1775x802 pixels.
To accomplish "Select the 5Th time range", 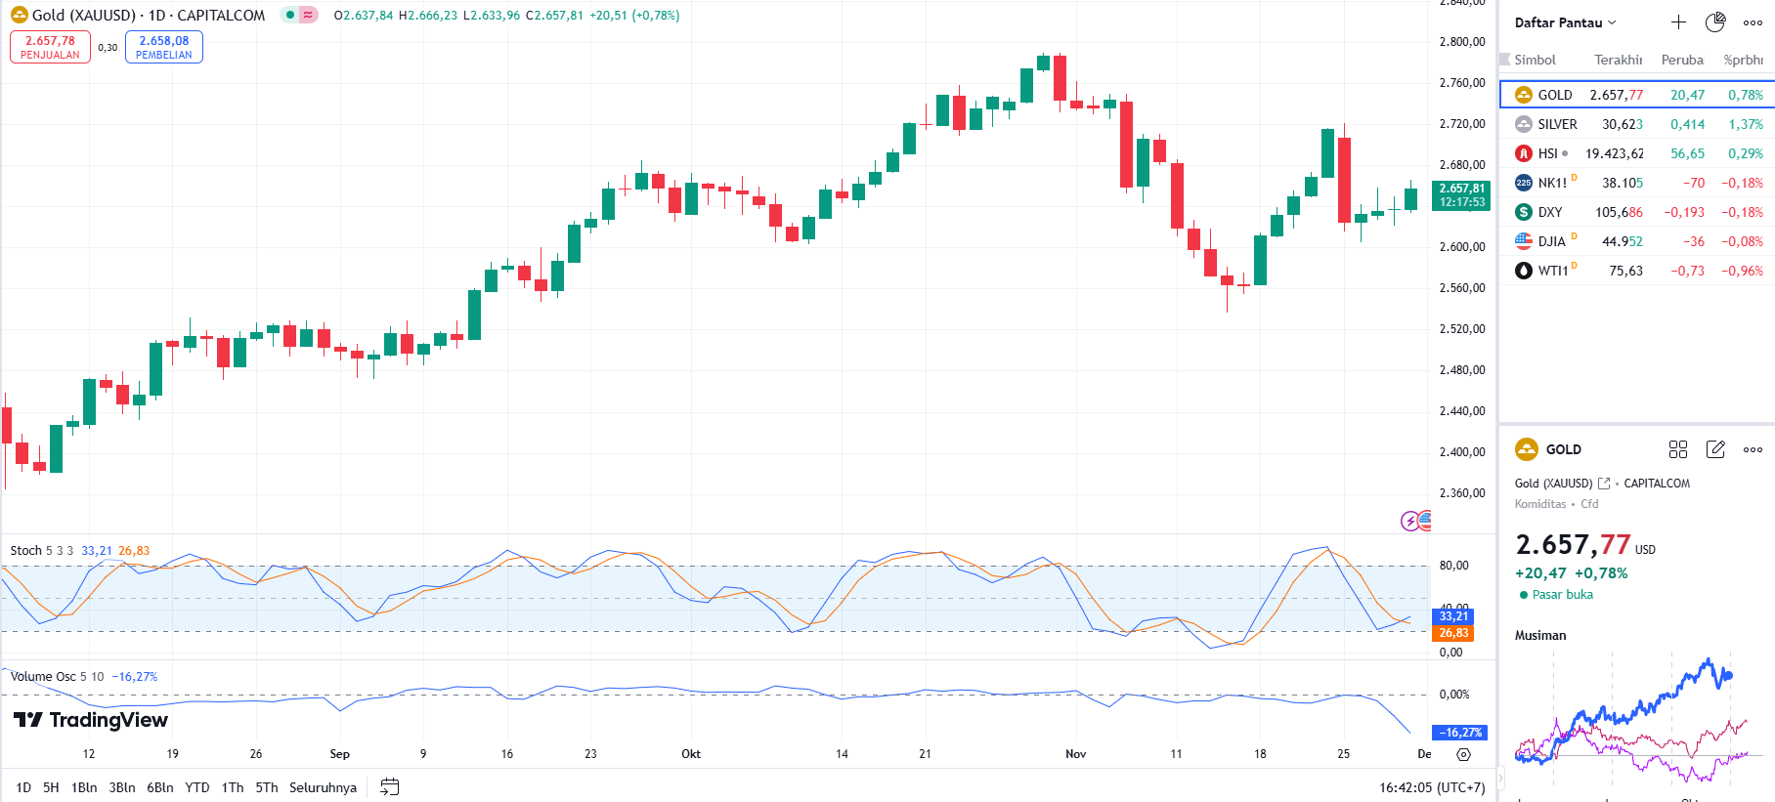I will point(267,787).
